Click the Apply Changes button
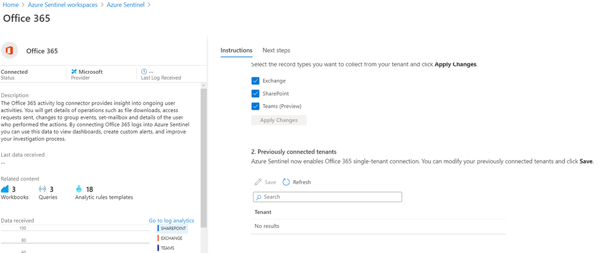This screenshot has height=253, width=609. click(x=279, y=120)
